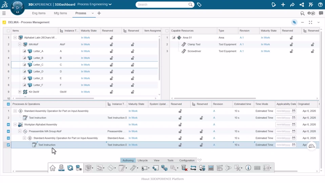The height and width of the screenshot is (183, 325).
Task: Click About 3DEXPERIENCE Platform link
Action: pyautogui.click(x=162, y=179)
